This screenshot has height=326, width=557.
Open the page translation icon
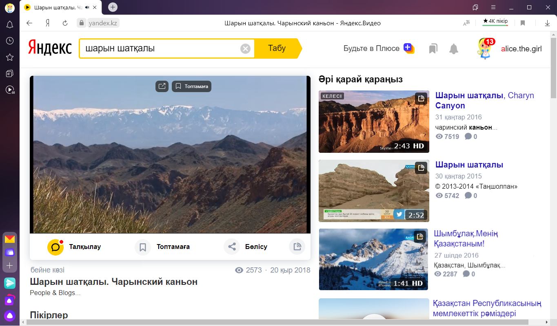(466, 23)
